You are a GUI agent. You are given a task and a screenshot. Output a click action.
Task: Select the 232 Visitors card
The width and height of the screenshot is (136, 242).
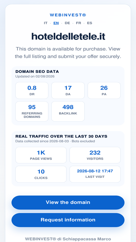[95, 155]
